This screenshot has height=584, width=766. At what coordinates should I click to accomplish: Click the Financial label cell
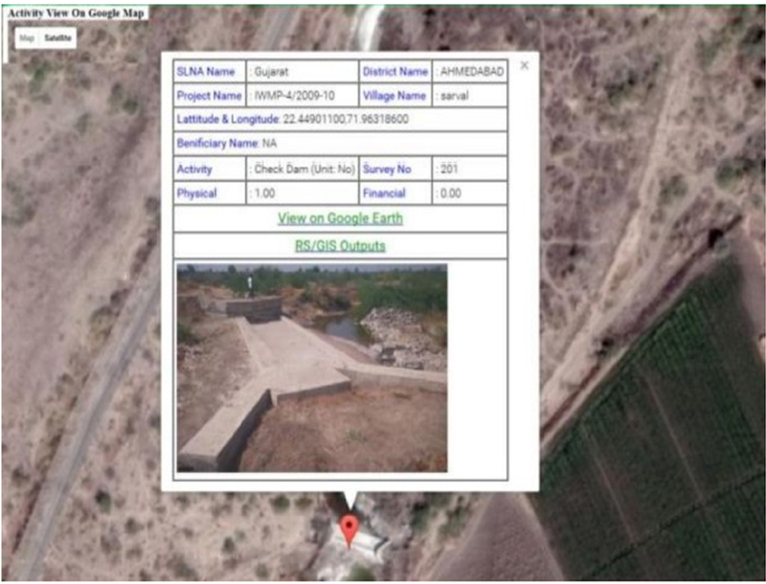tap(395, 193)
